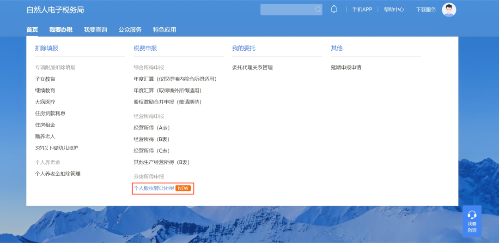Open 委托代理关系管理
Viewport: 499px width, 243px height.
(252, 67)
